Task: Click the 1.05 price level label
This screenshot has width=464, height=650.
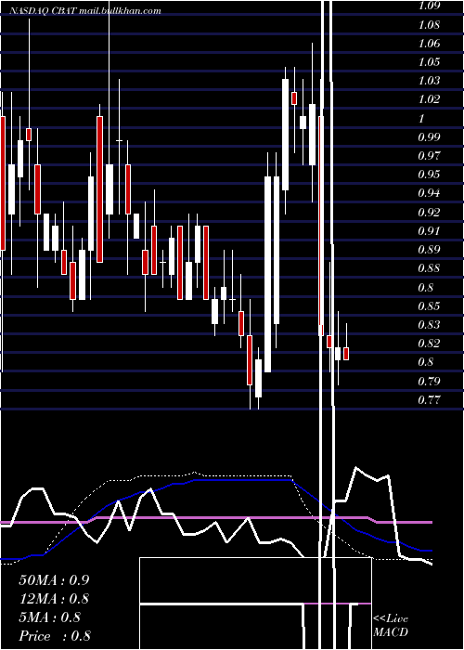Action: tap(429, 62)
